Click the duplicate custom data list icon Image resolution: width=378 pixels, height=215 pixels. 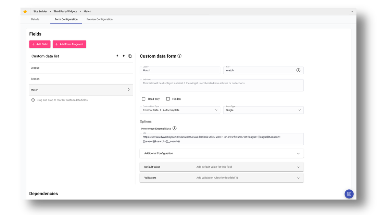point(130,56)
